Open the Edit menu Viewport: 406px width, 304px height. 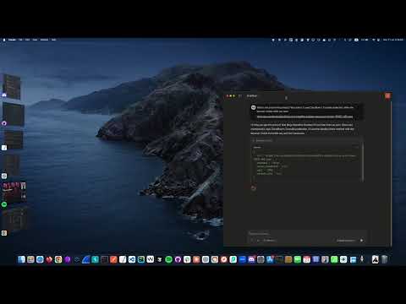(27, 40)
